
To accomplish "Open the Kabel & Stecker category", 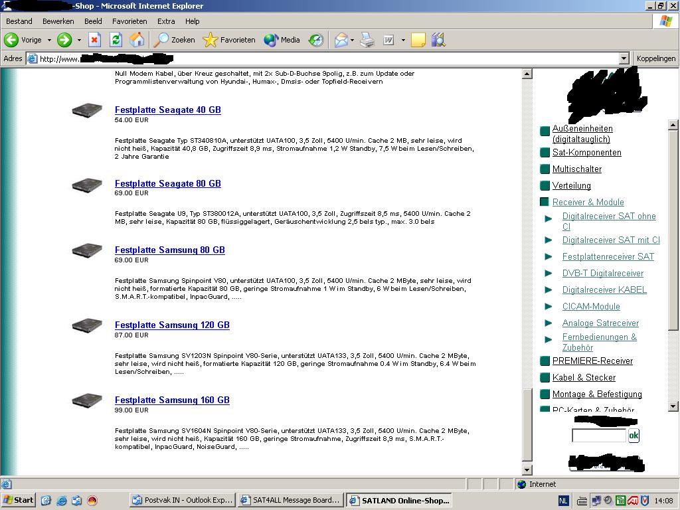I will pos(584,377).
